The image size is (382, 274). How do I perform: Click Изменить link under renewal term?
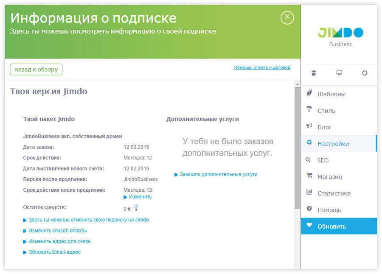coord(140,197)
